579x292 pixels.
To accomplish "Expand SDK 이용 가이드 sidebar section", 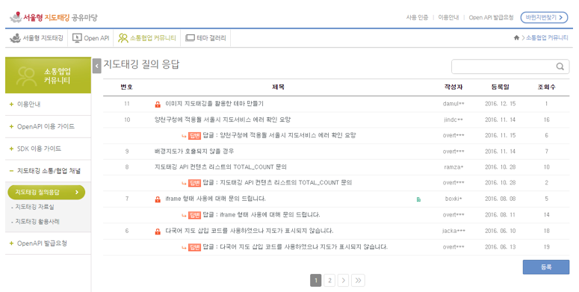I will point(35,149).
